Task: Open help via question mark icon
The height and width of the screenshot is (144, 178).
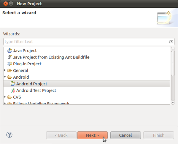Action: coord(9,135)
